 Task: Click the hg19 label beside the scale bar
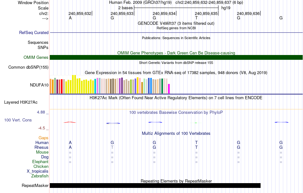(226, 8)
